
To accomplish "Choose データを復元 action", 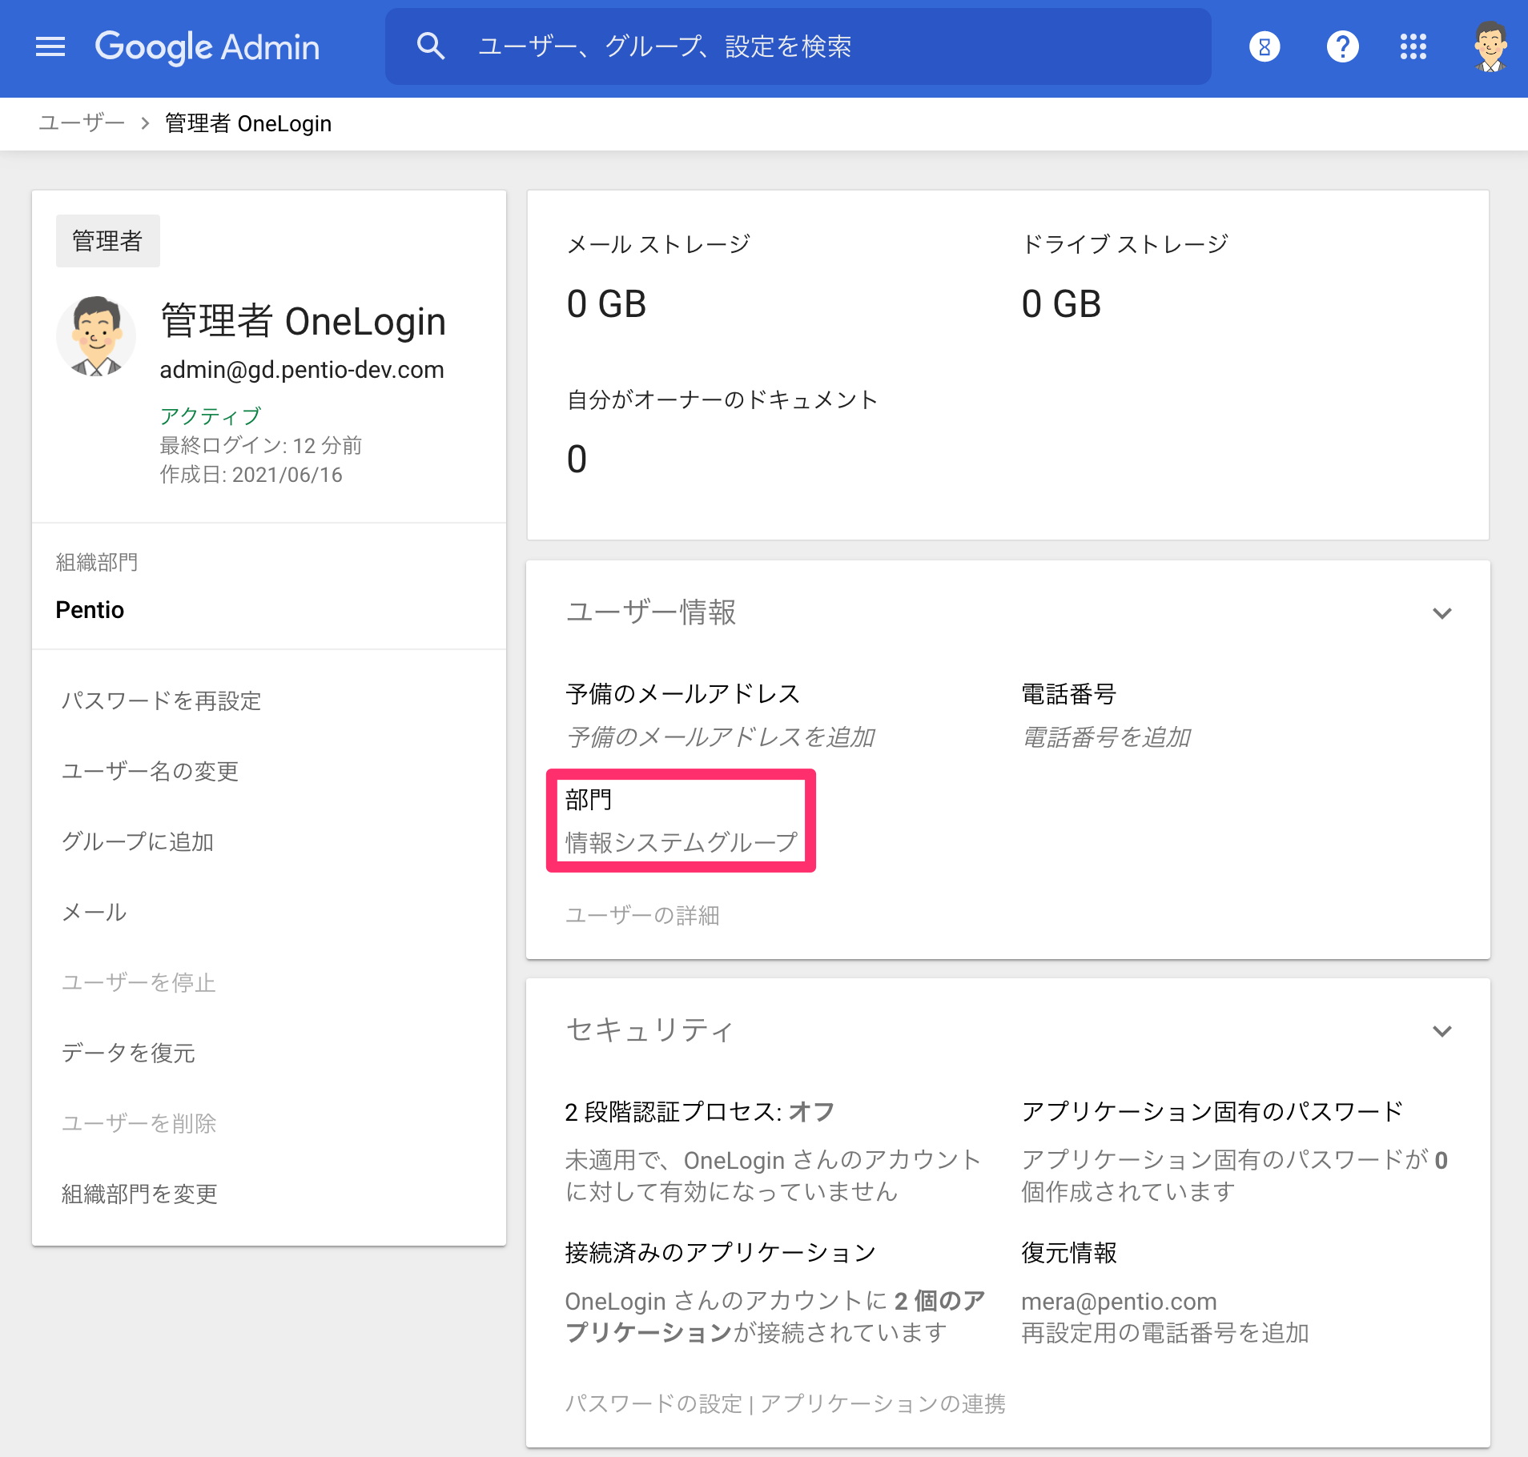I will [129, 1054].
